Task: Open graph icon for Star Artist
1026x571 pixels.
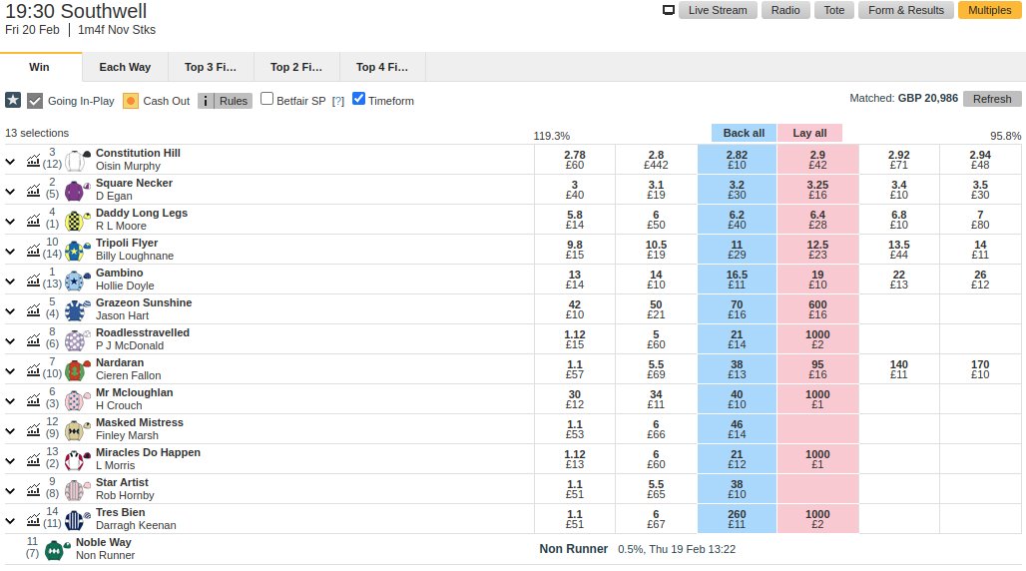Action: click(x=33, y=490)
